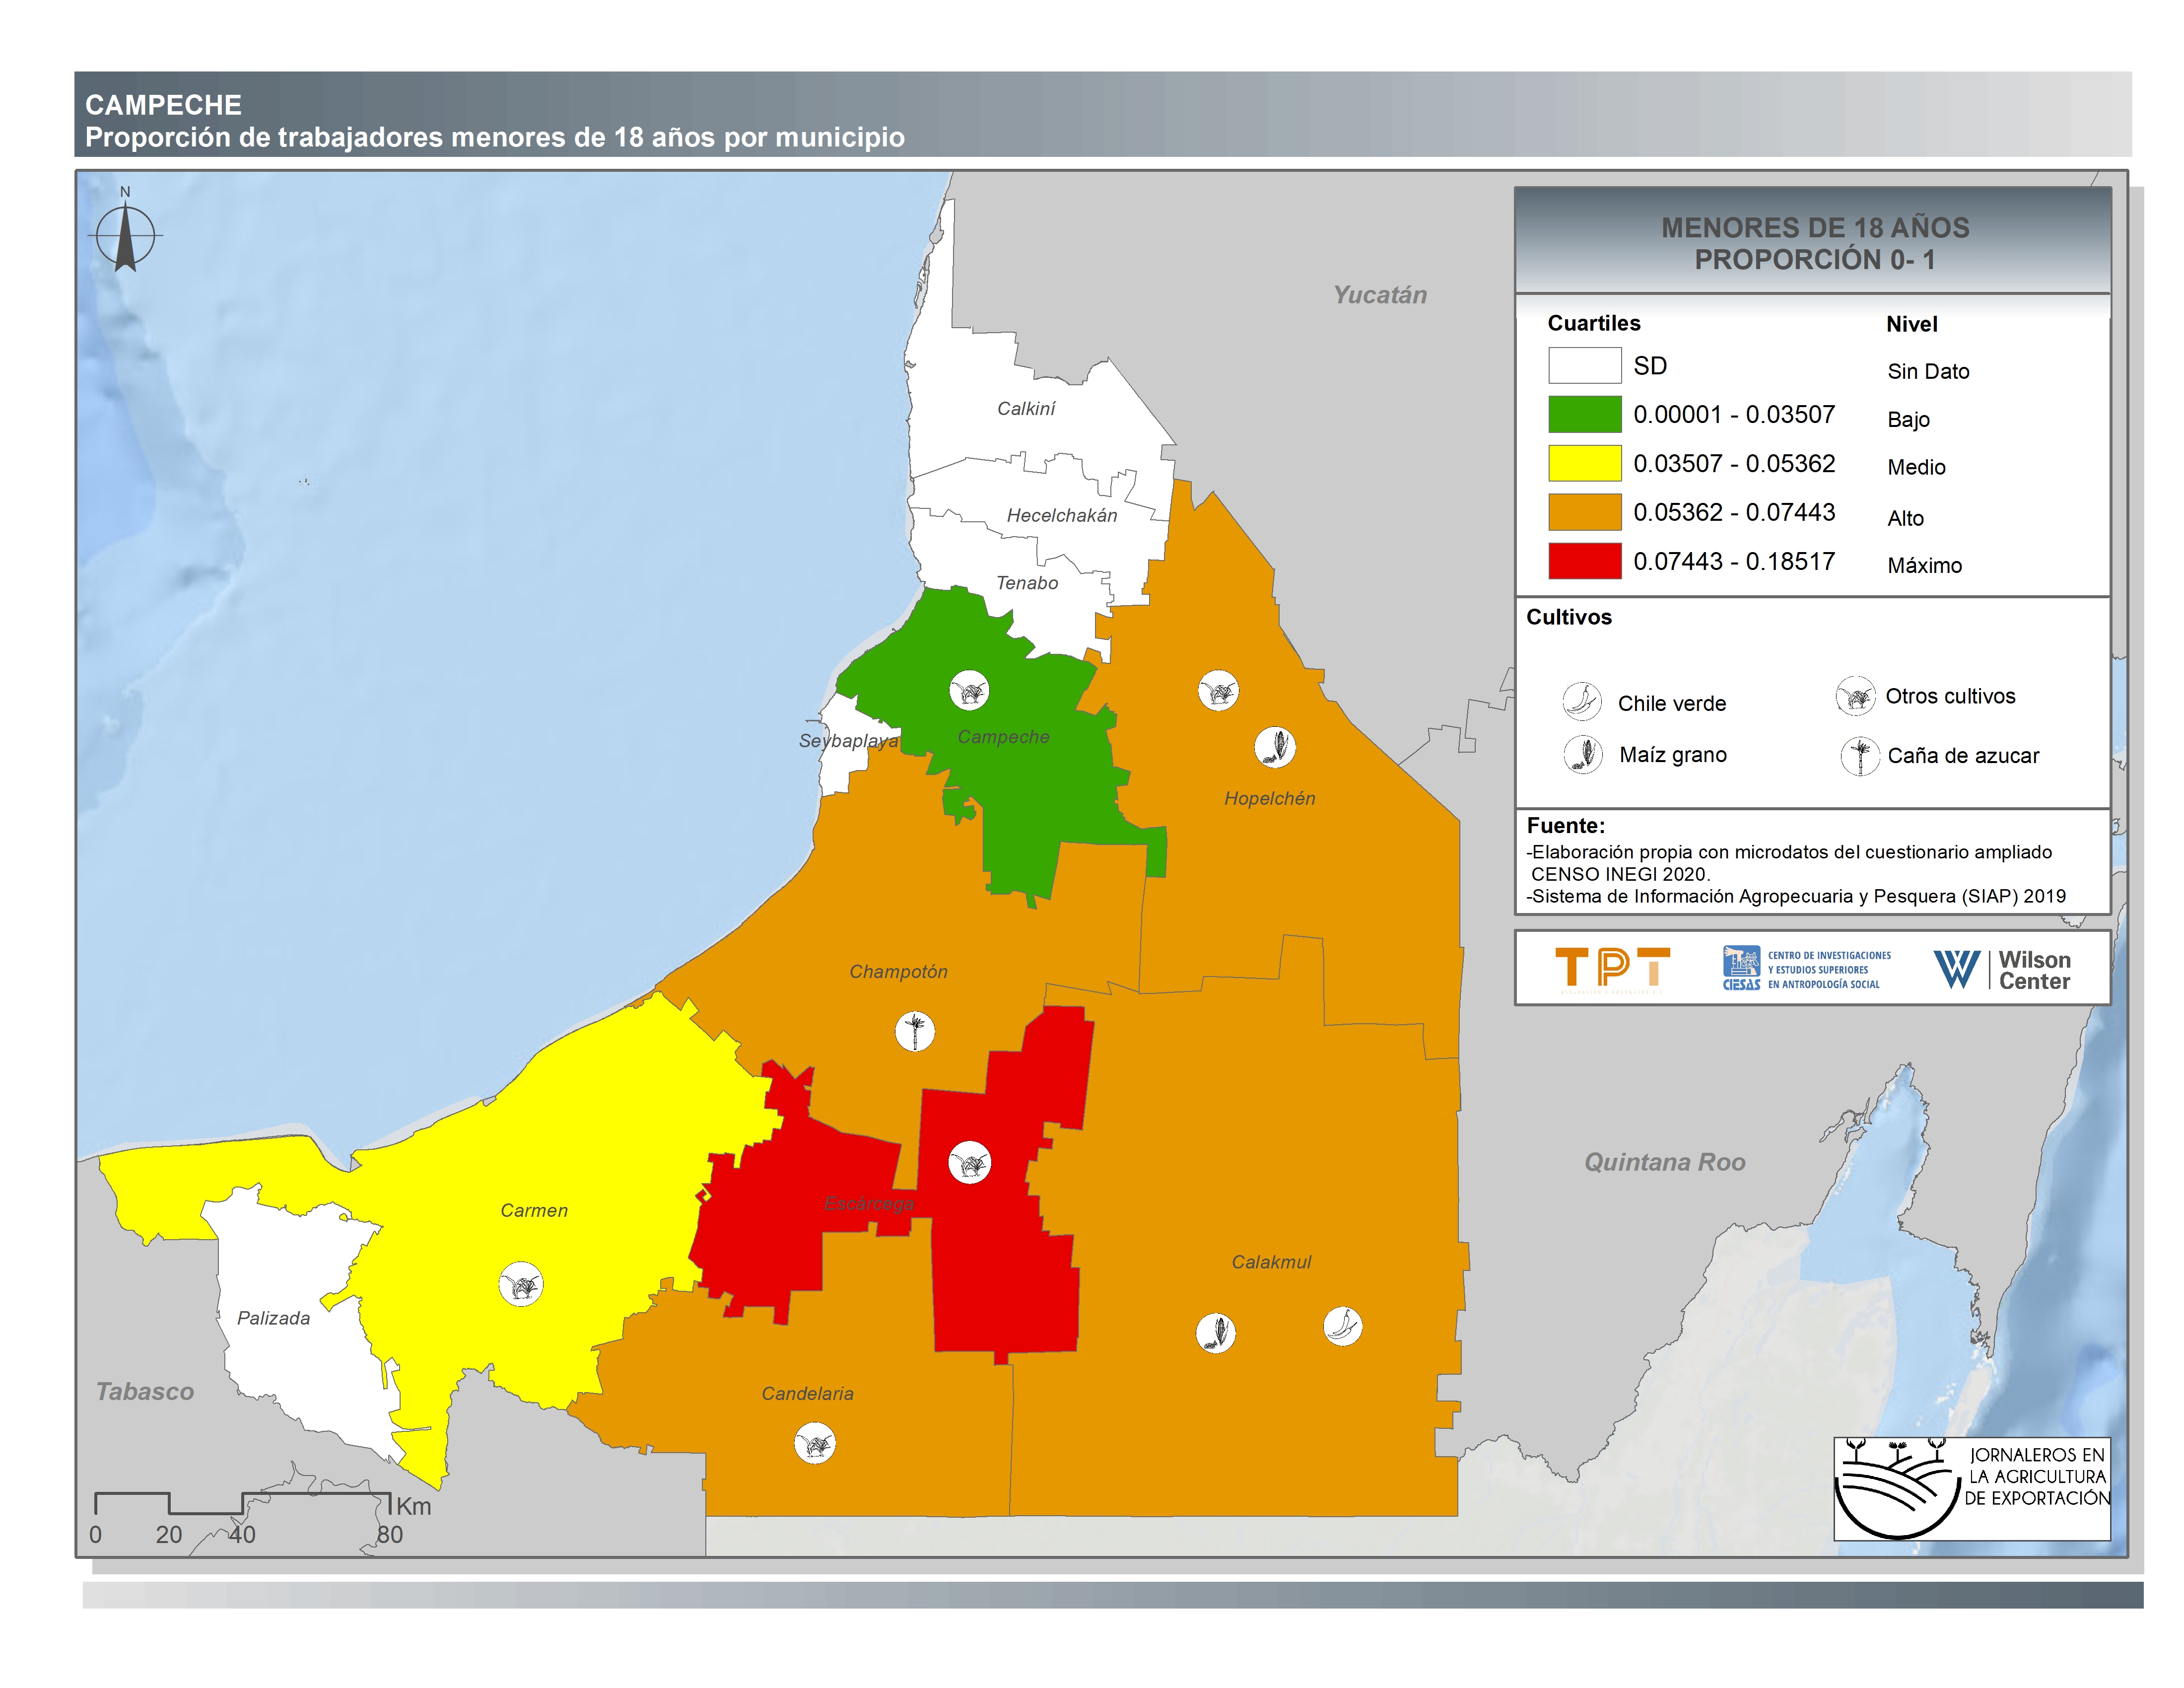Click the maize icon in Hopelchén
This screenshot has height=1688, width=2184.
coord(1275,747)
